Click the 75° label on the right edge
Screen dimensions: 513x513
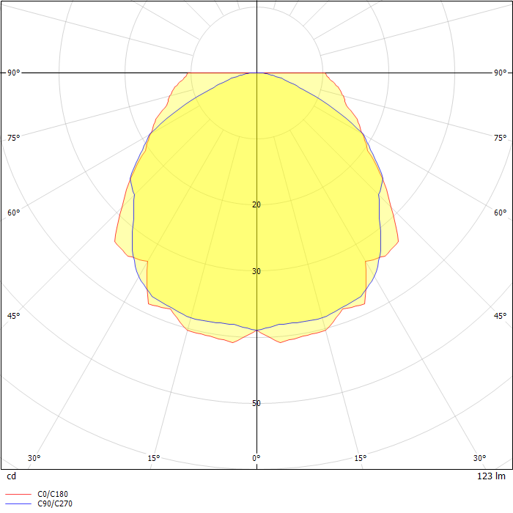point(501,138)
